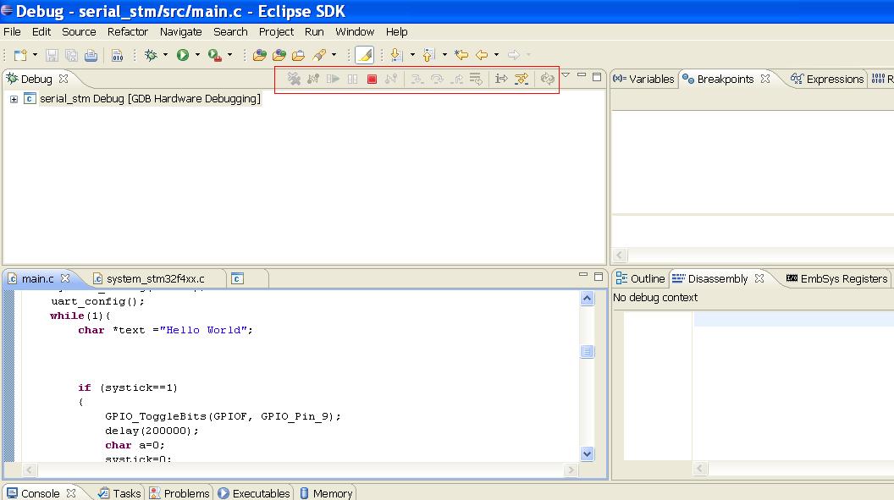Toggle Instruction Stepping Mode icon
This screenshot has height=500, width=894.
click(x=501, y=80)
